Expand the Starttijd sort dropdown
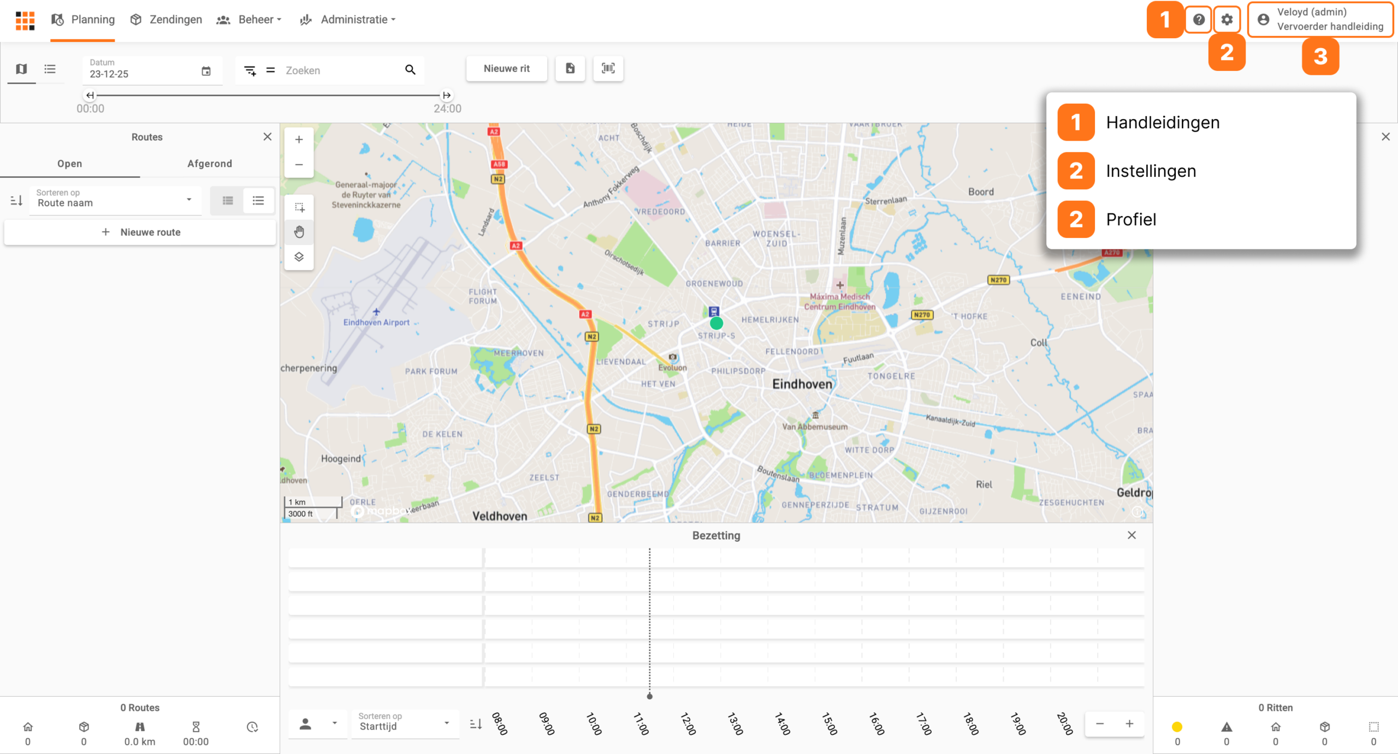Image resolution: width=1398 pixels, height=754 pixels. (404, 723)
